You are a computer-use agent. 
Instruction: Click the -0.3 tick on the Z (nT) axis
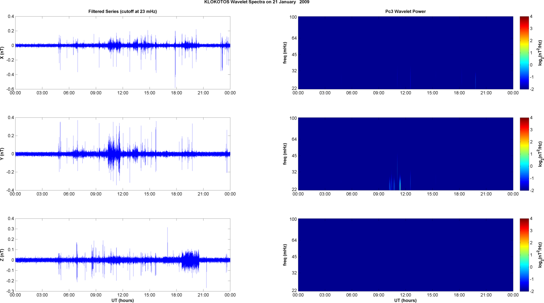(10, 291)
